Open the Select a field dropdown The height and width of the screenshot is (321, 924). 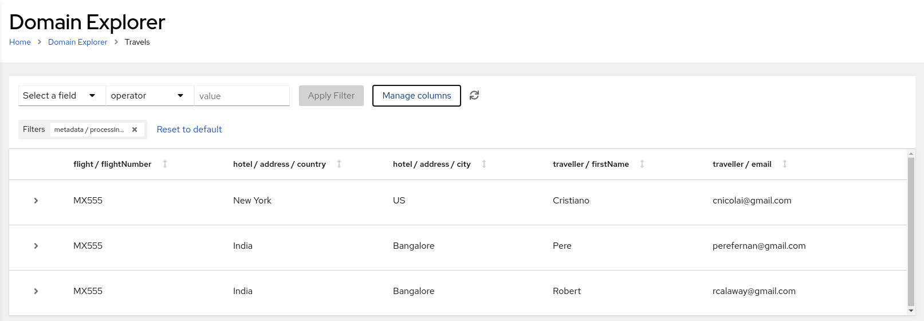62,96
